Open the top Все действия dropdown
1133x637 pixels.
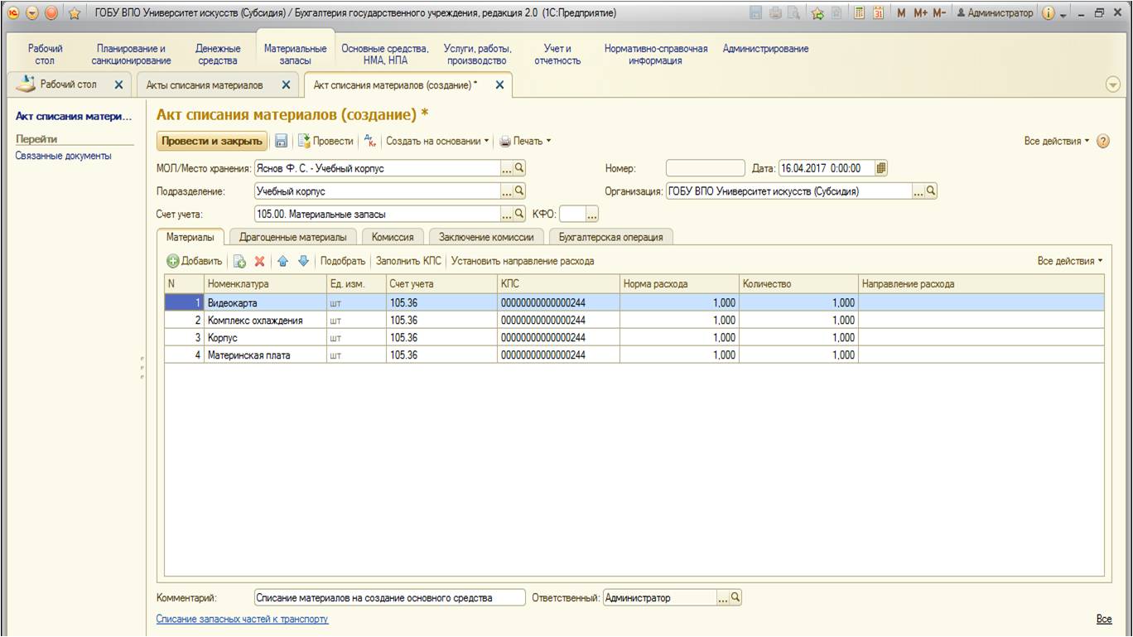(x=1058, y=141)
